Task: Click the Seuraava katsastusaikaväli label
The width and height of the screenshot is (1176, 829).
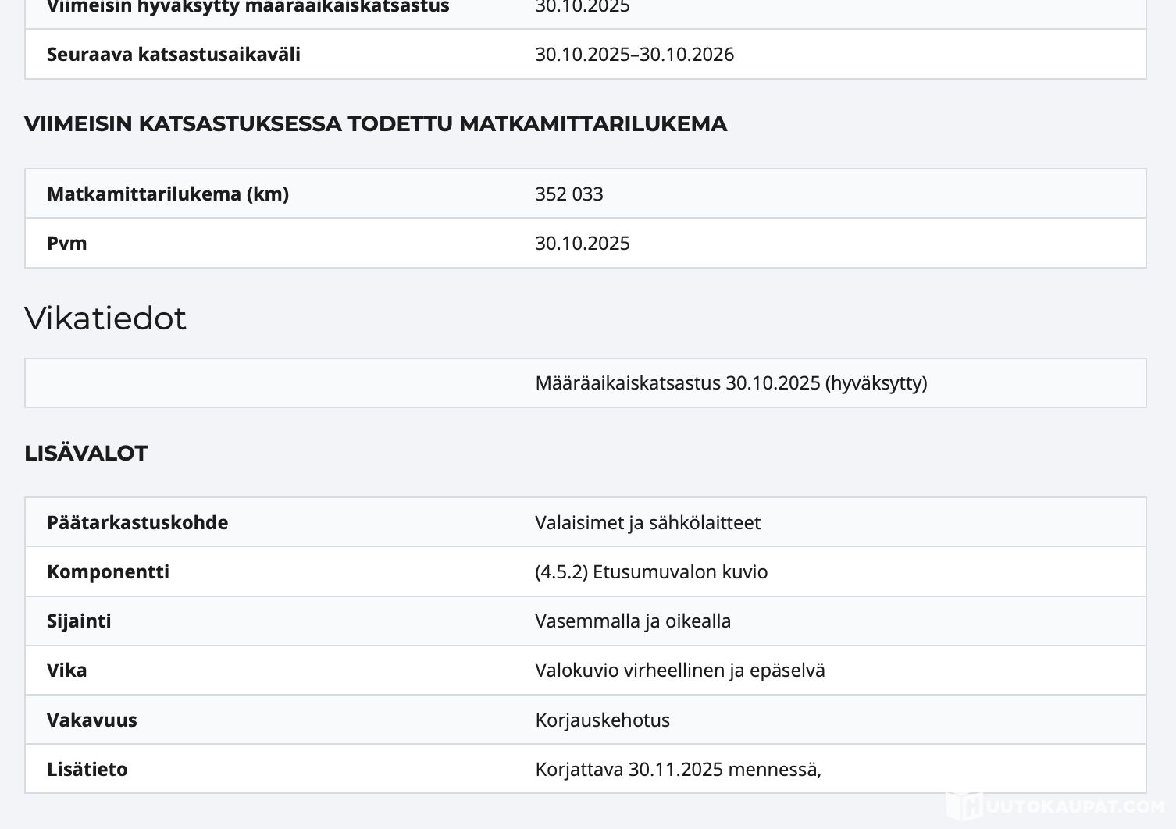Action: point(173,54)
